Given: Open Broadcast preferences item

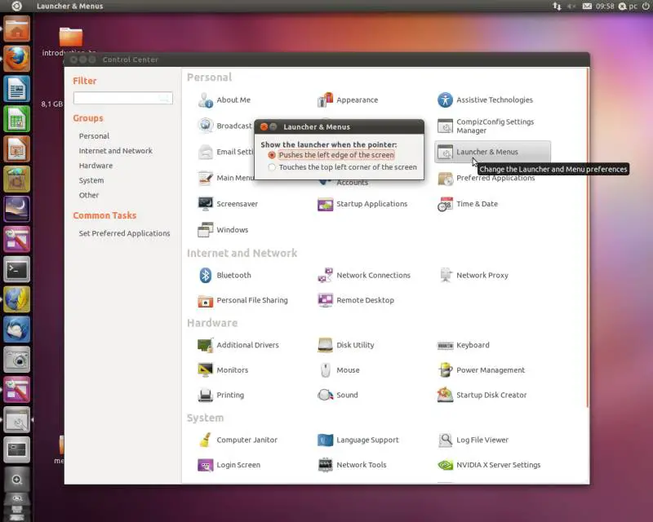Looking at the screenshot, I should (x=225, y=126).
